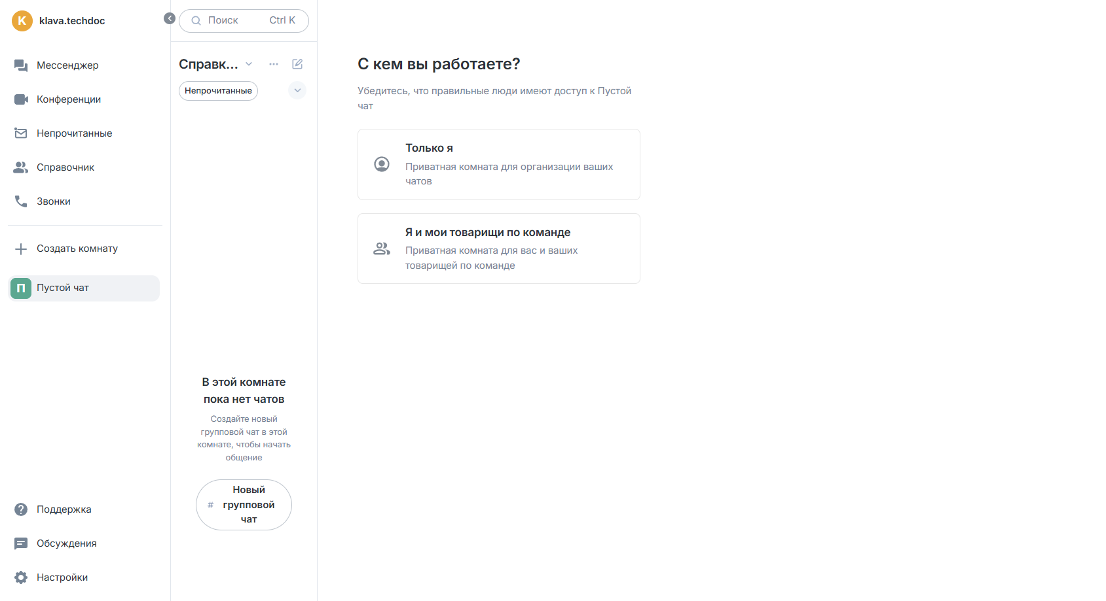Choose the Только я option card
Viewport: 1106px width, 601px height.
(x=499, y=164)
